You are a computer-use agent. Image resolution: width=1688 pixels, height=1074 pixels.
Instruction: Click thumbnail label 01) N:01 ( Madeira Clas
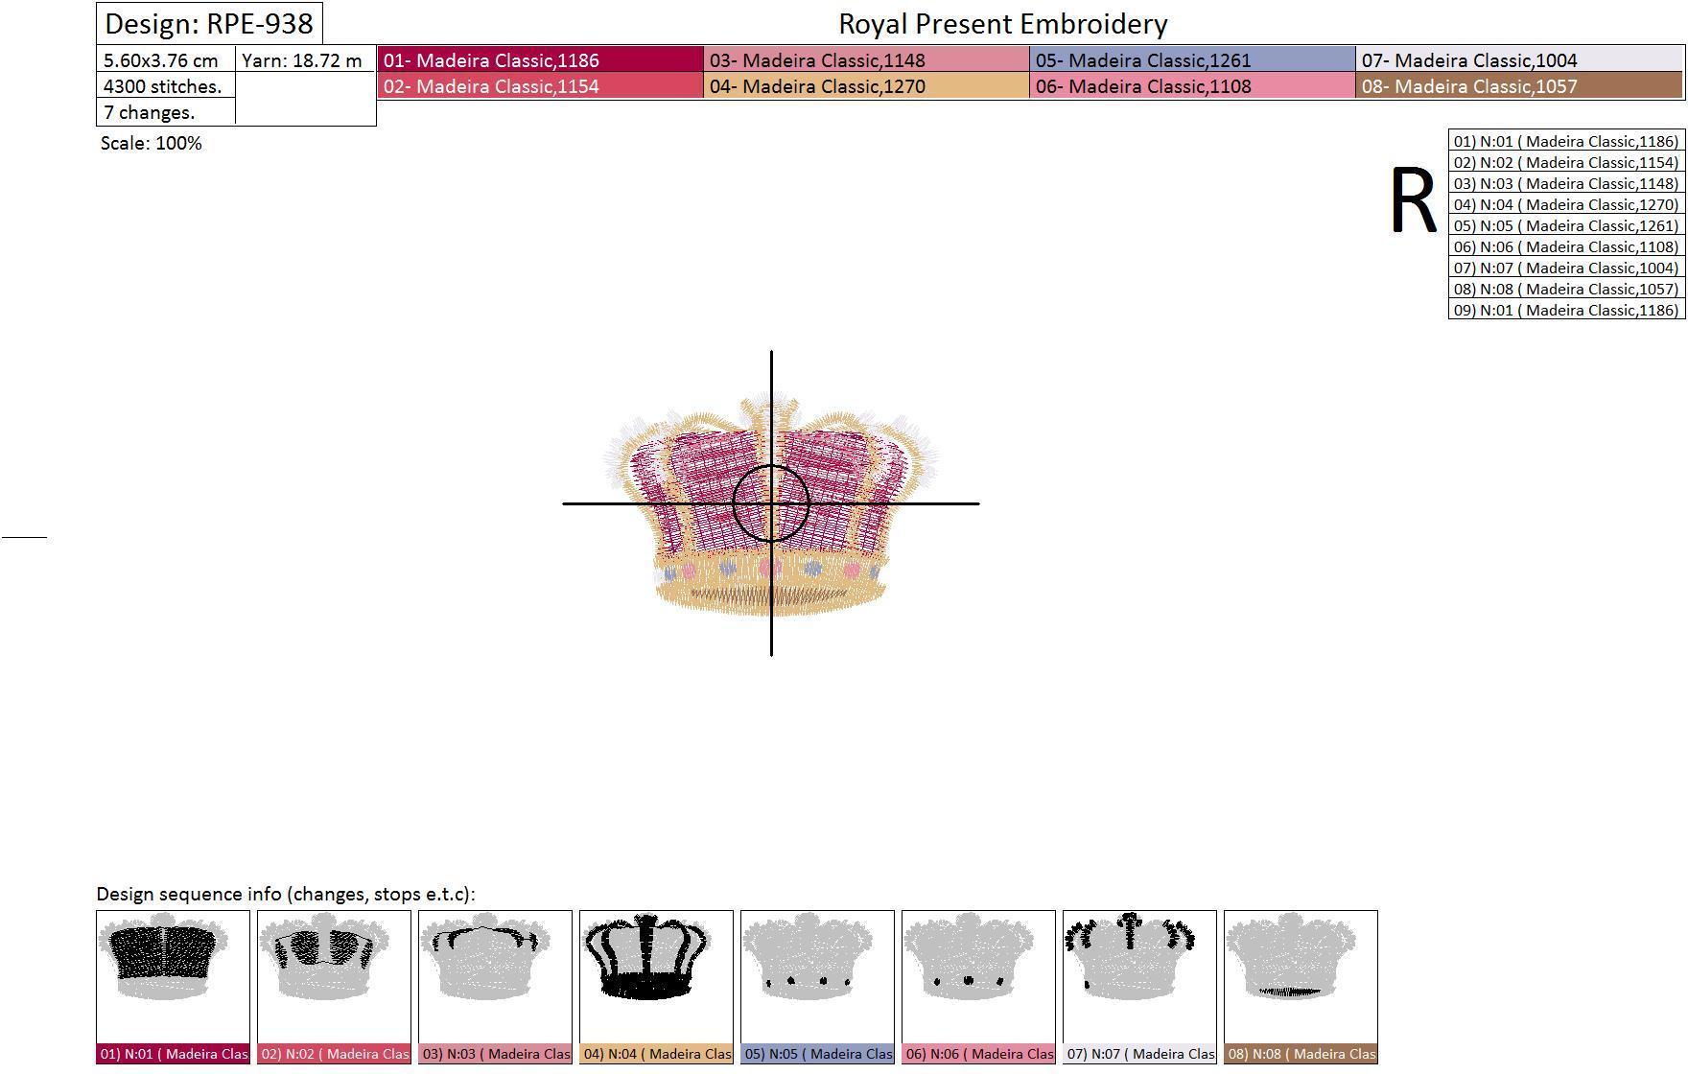click(x=173, y=1054)
